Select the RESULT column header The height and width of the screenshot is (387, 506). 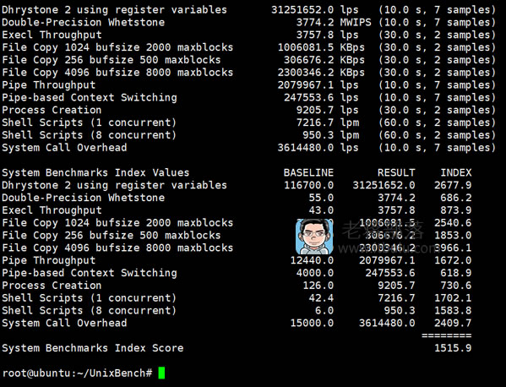pyautogui.click(x=396, y=172)
